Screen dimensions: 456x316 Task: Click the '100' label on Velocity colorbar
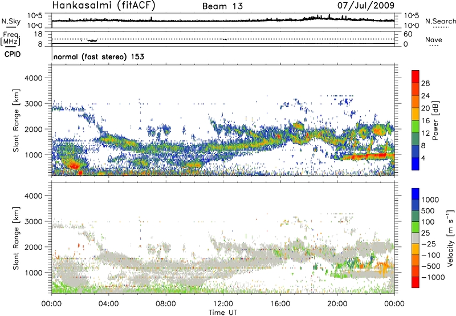(429, 222)
